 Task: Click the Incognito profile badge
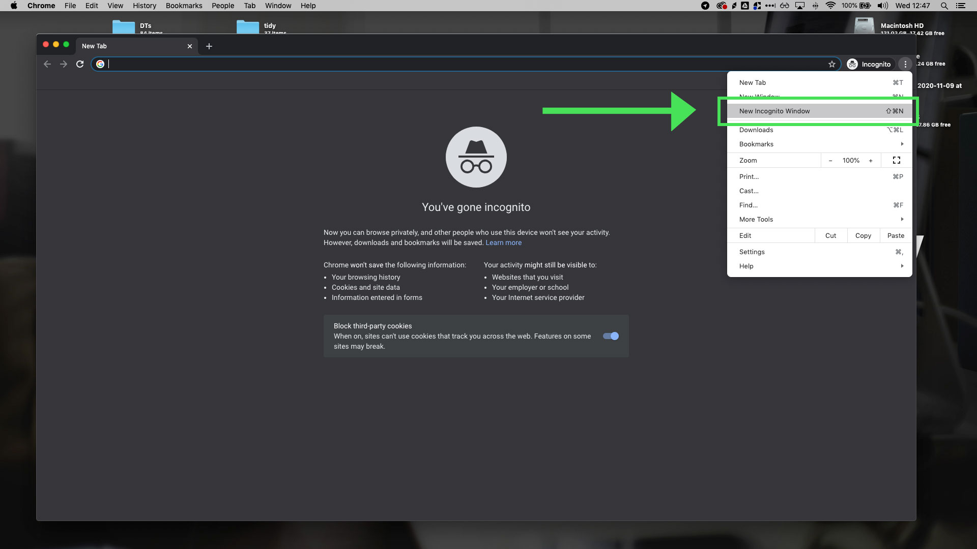[x=869, y=64]
